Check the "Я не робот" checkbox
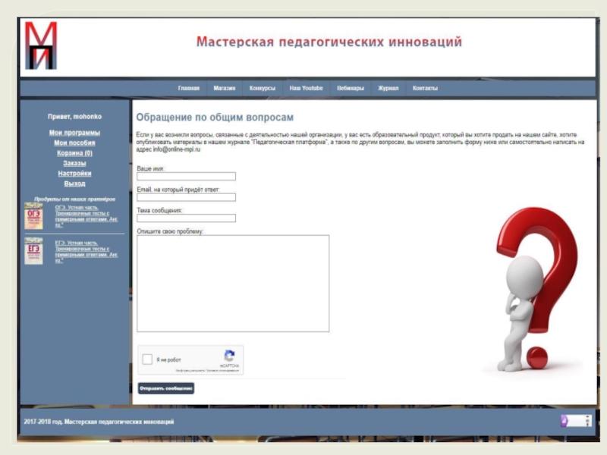Screen dimensions: 607x455 (x=147, y=359)
